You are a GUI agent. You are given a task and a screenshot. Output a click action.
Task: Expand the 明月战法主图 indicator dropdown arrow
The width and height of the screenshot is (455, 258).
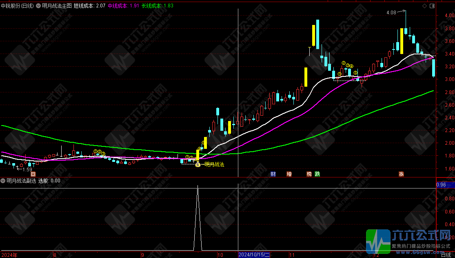(x=38, y=6)
